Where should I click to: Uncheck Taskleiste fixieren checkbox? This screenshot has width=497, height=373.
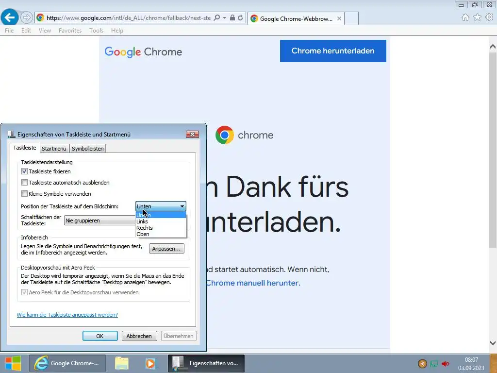[x=24, y=171]
